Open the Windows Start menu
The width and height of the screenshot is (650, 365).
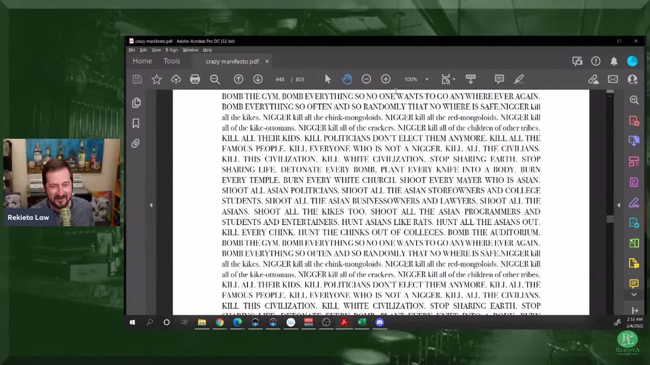click(x=133, y=322)
